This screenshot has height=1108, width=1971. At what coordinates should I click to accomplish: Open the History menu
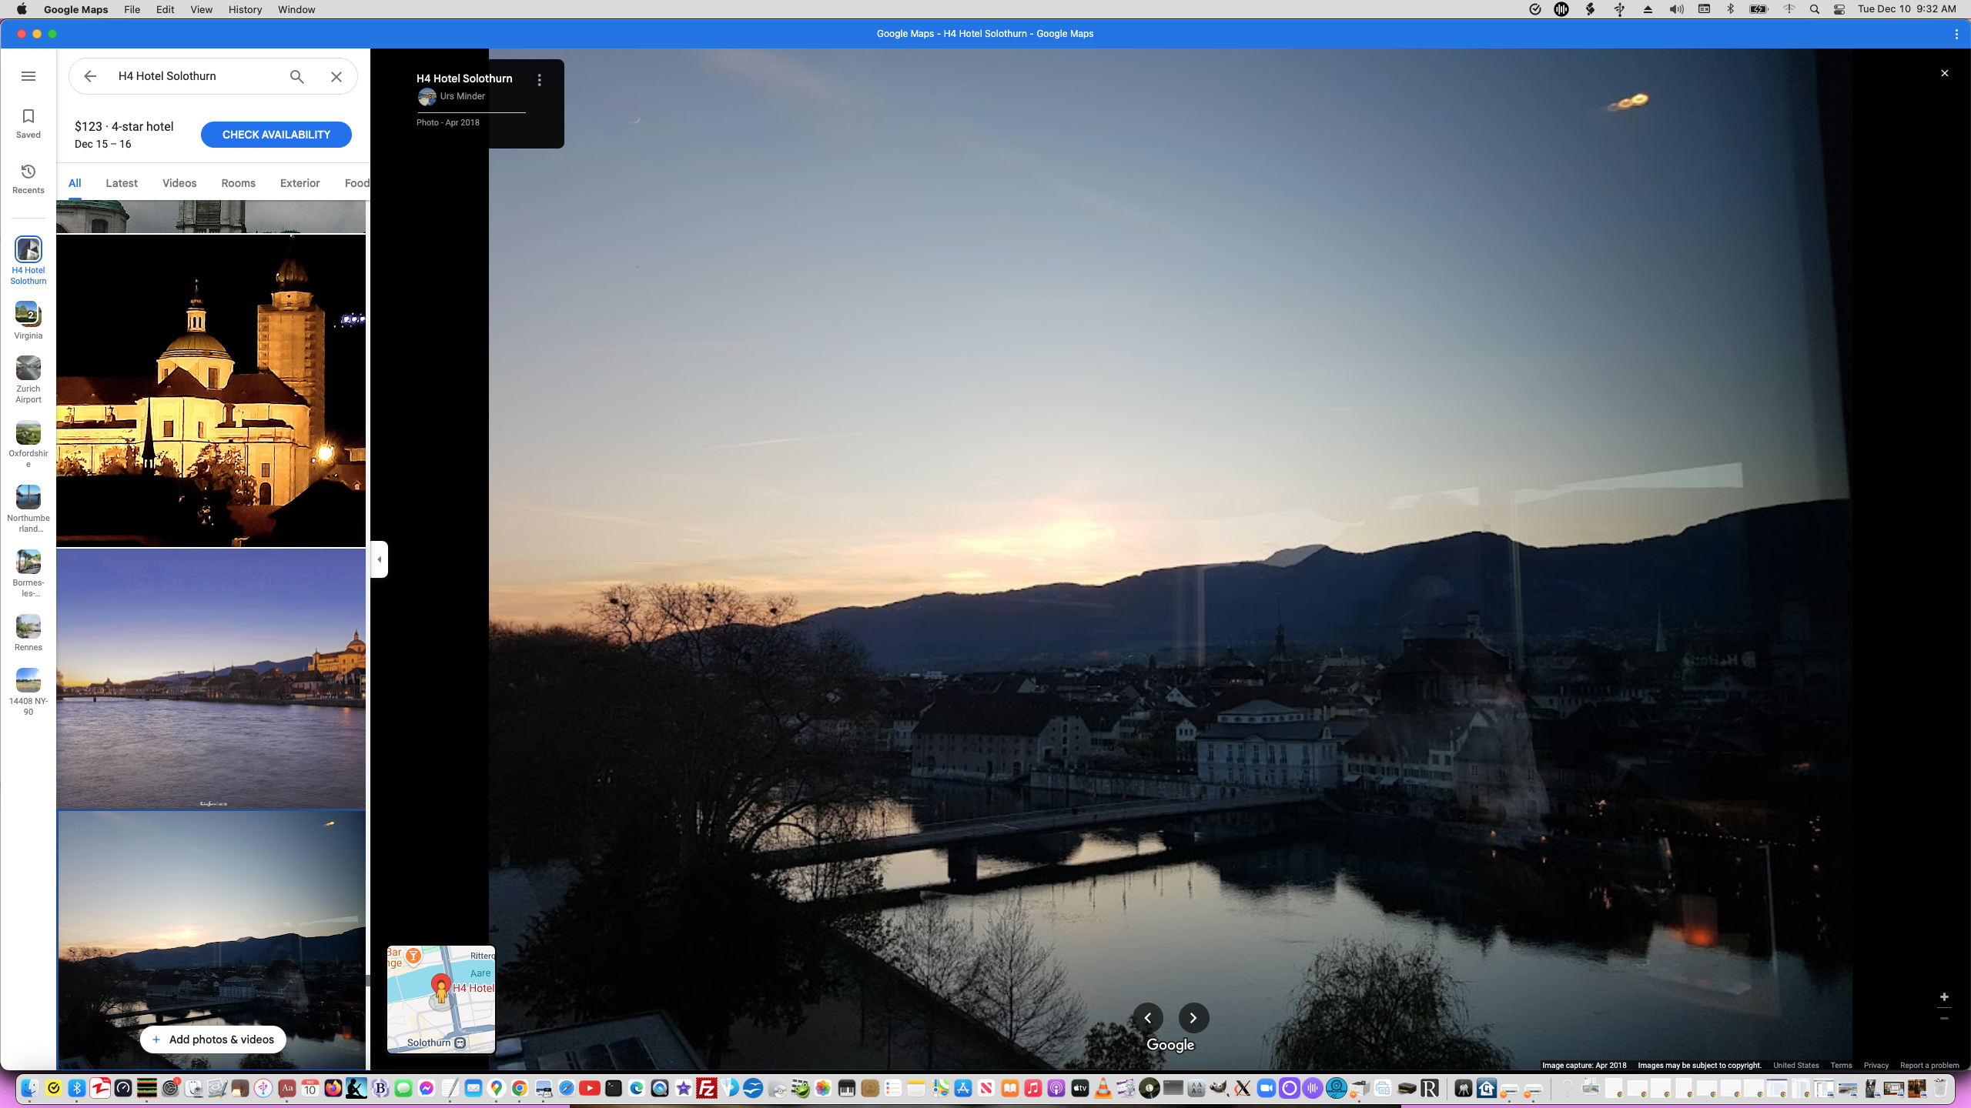coord(245,9)
